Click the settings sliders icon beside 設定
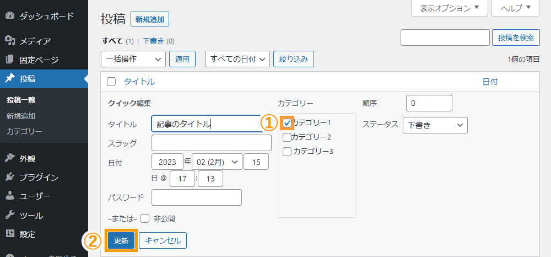551x257 pixels. (10, 234)
